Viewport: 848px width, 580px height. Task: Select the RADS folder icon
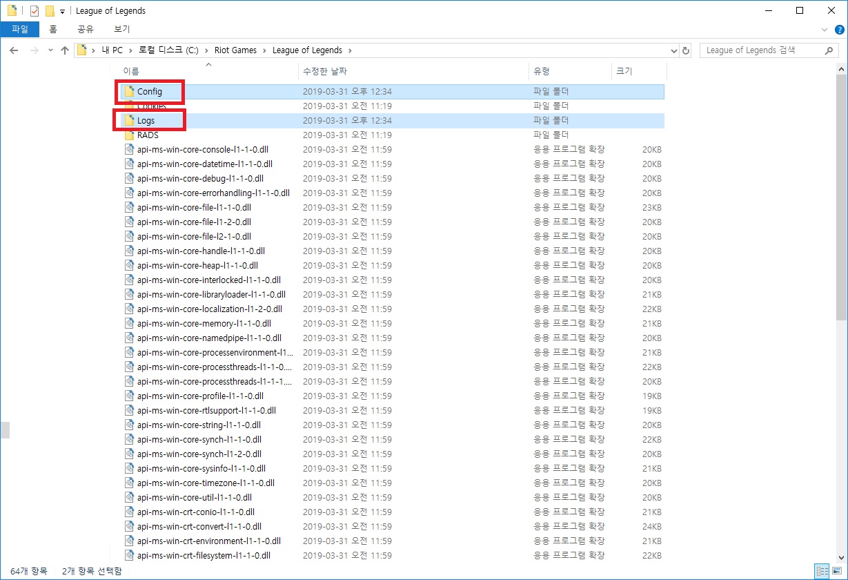[x=129, y=135]
